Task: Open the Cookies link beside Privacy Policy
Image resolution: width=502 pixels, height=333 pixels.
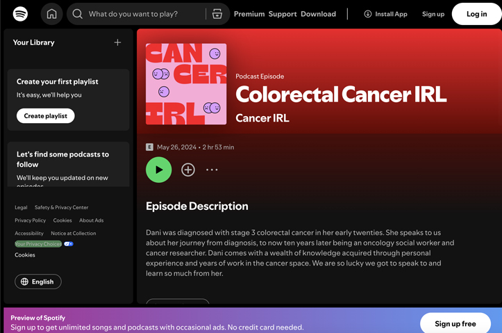Action: coord(62,220)
